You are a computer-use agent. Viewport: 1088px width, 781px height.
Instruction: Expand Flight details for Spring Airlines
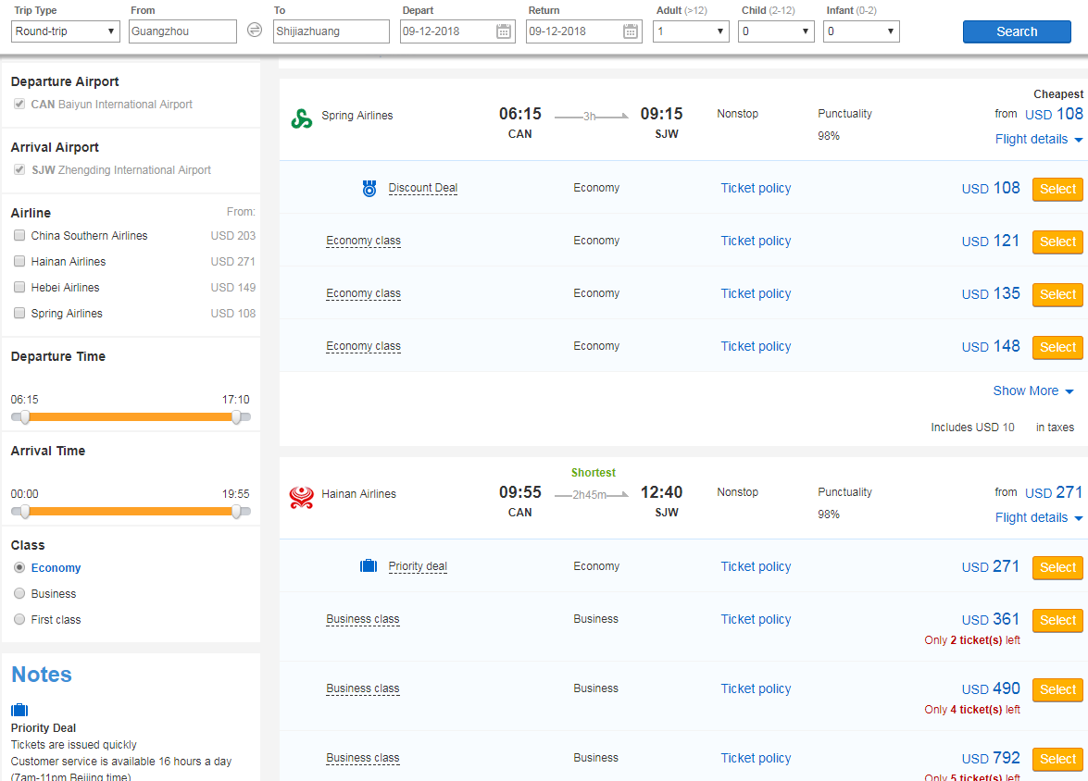pos(1039,139)
